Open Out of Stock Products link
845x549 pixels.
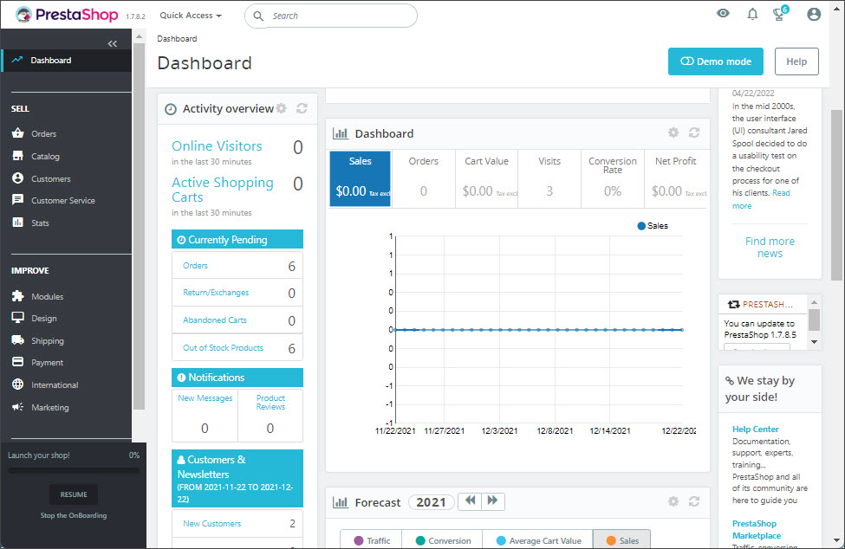[223, 348]
